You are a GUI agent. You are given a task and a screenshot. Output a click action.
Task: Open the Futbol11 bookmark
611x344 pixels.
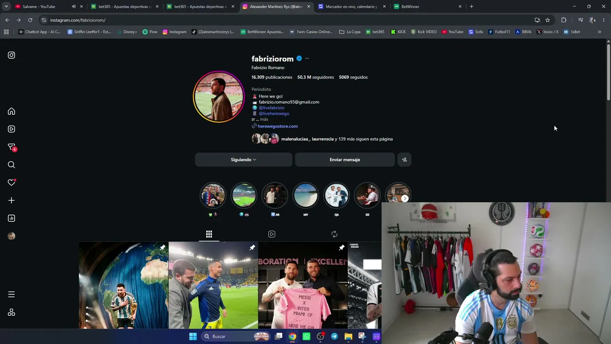[x=499, y=32]
